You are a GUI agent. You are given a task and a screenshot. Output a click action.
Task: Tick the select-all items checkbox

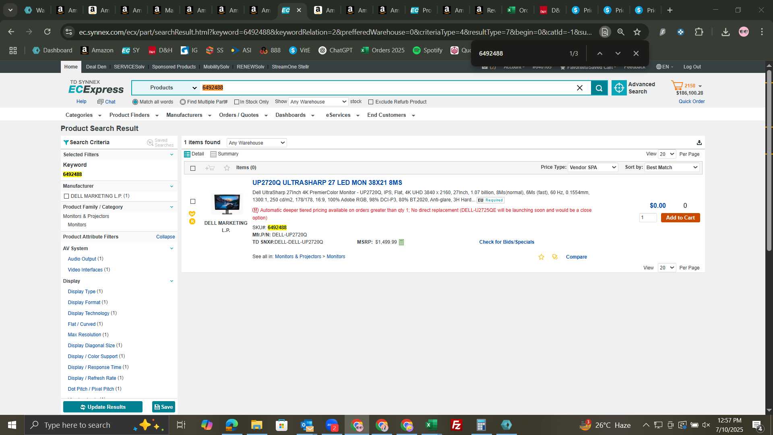193,168
